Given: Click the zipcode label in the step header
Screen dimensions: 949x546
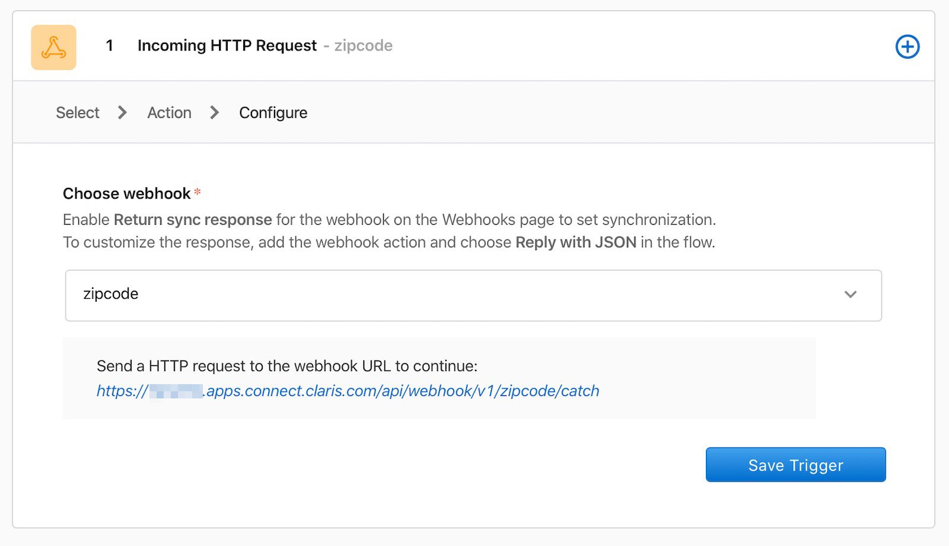Looking at the screenshot, I should (x=363, y=45).
